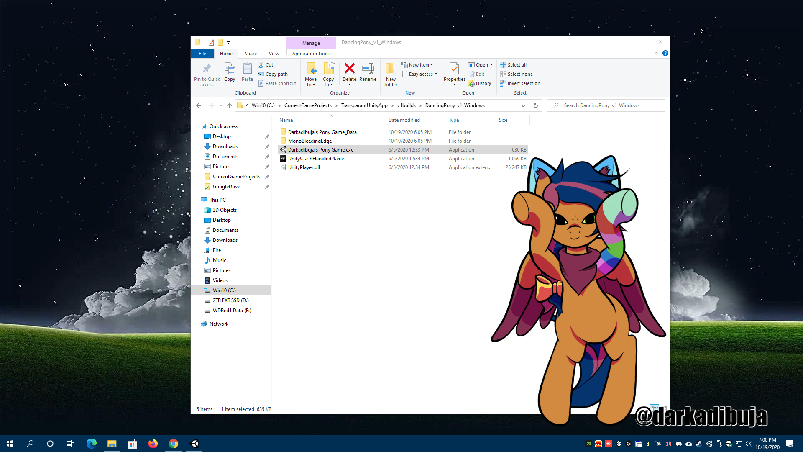This screenshot has height=452, width=803.
Task: Click Select all in ribbon
Action: click(513, 65)
